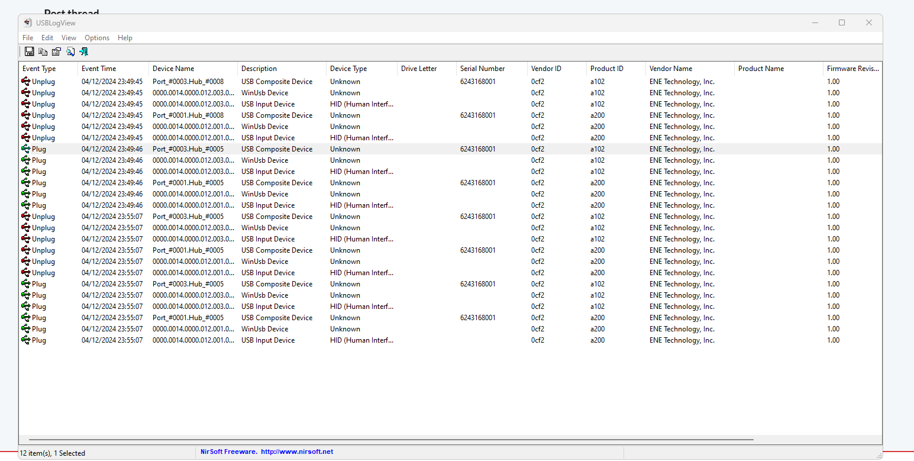Select "USB Input Device" in 23:49:45 Unplug a102 row
The width and height of the screenshot is (914, 461).
click(268, 104)
